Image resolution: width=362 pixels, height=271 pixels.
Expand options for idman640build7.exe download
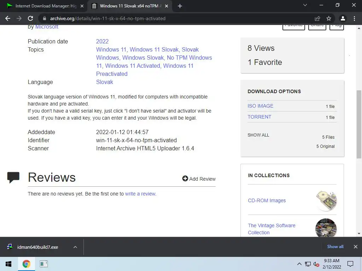(75, 247)
